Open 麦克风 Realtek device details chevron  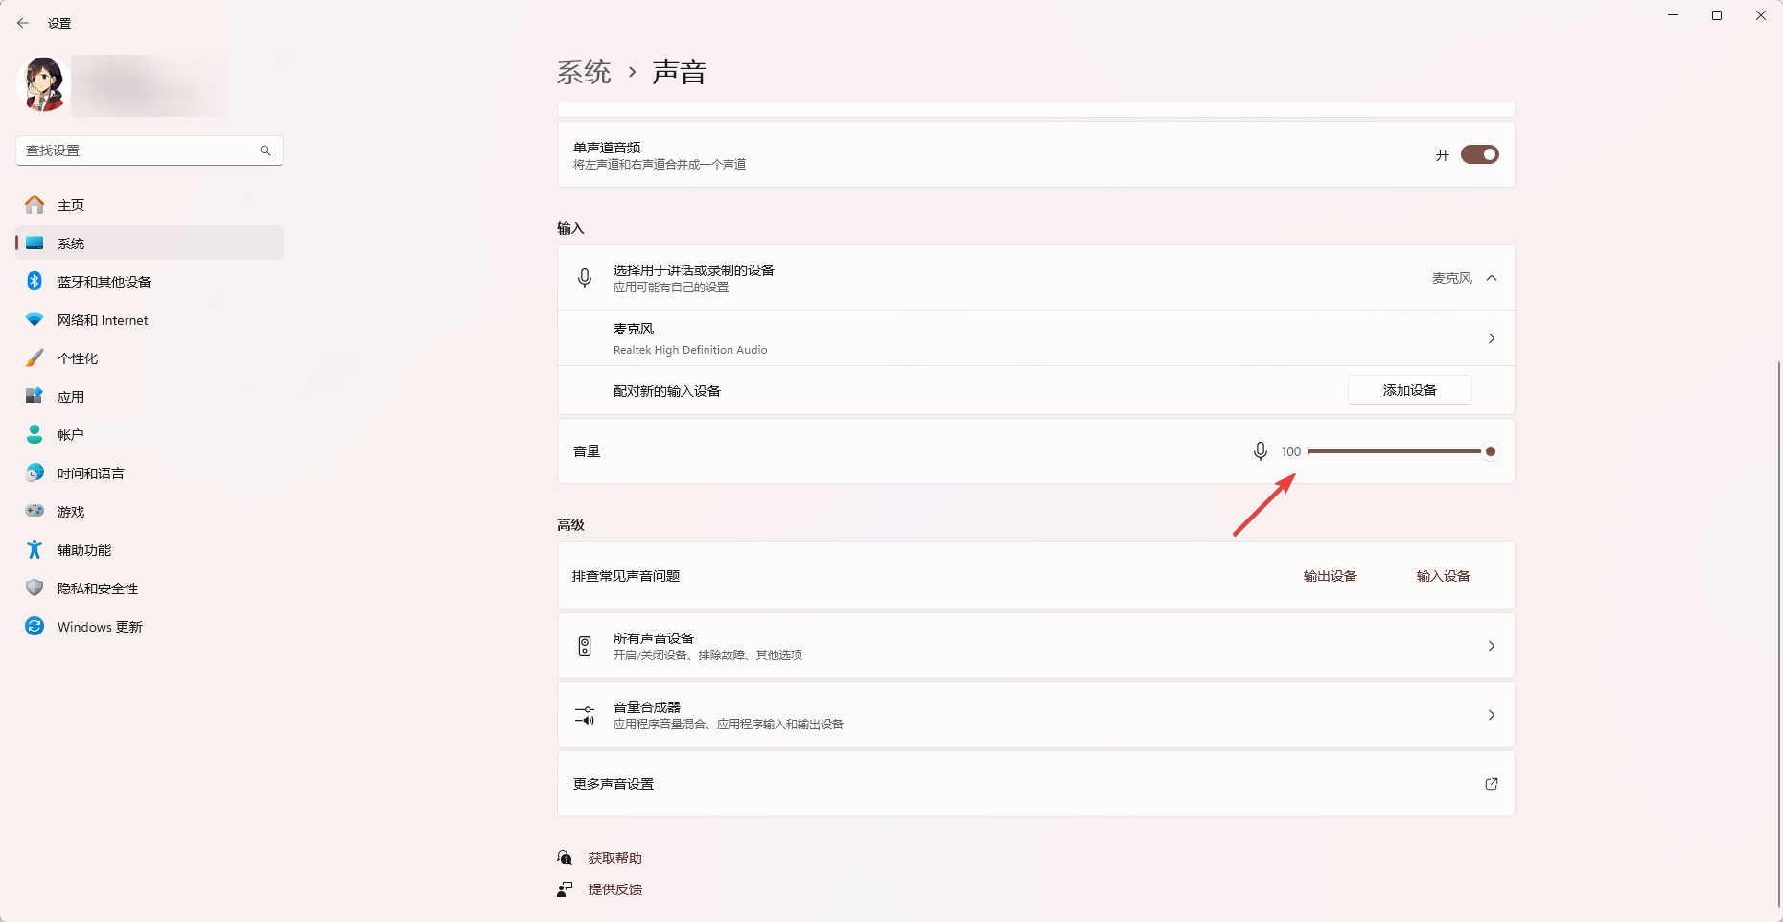pos(1491,338)
